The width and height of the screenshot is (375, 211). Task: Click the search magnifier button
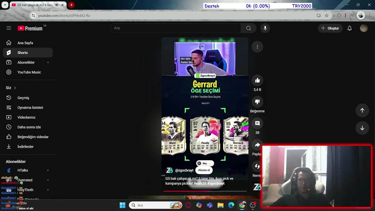(x=248, y=28)
